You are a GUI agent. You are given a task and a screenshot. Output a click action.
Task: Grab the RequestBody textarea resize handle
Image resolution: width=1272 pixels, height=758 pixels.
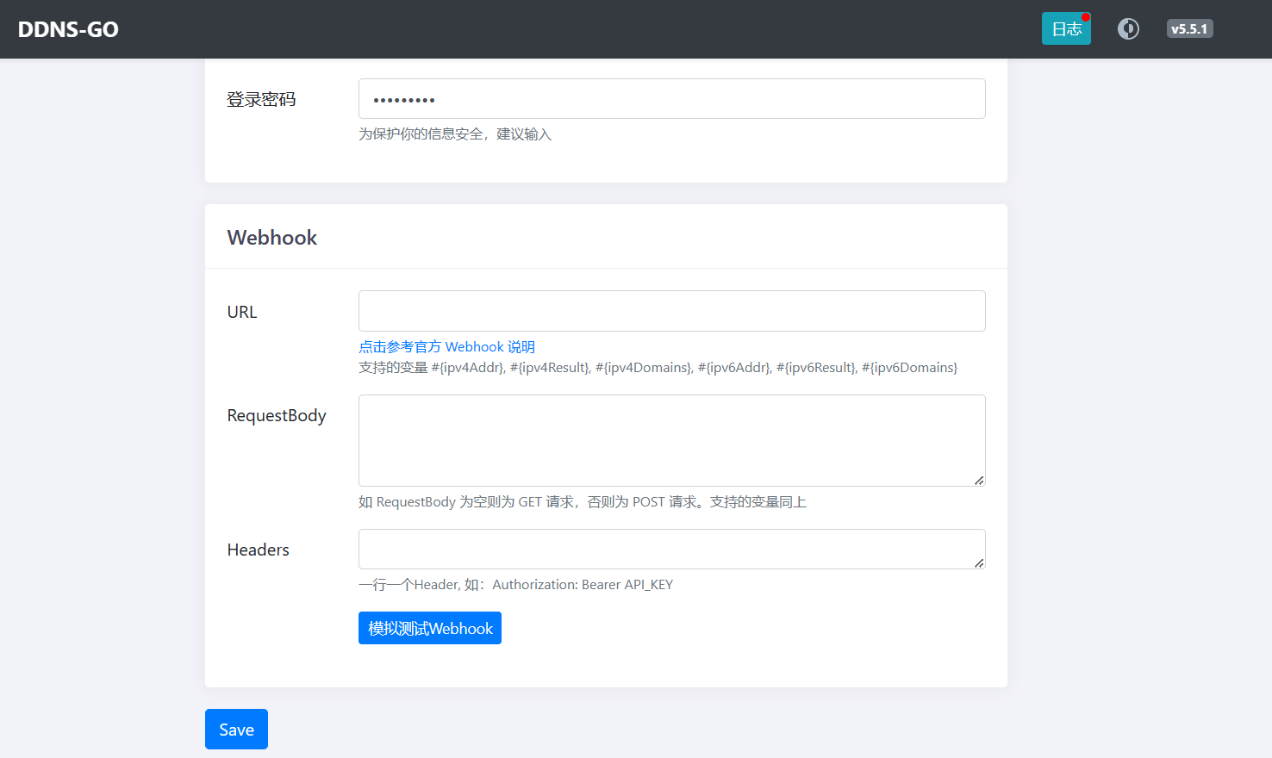click(979, 481)
